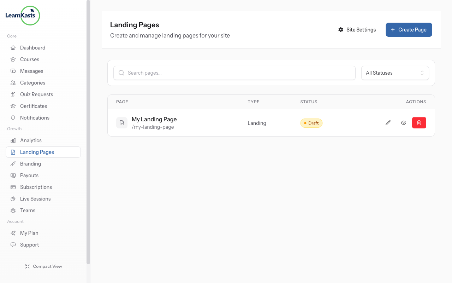Click the Create Page button
The width and height of the screenshot is (452, 283).
pos(409,30)
